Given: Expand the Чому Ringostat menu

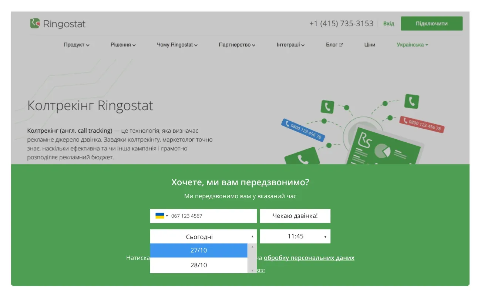Looking at the screenshot, I should click(177, 45).
